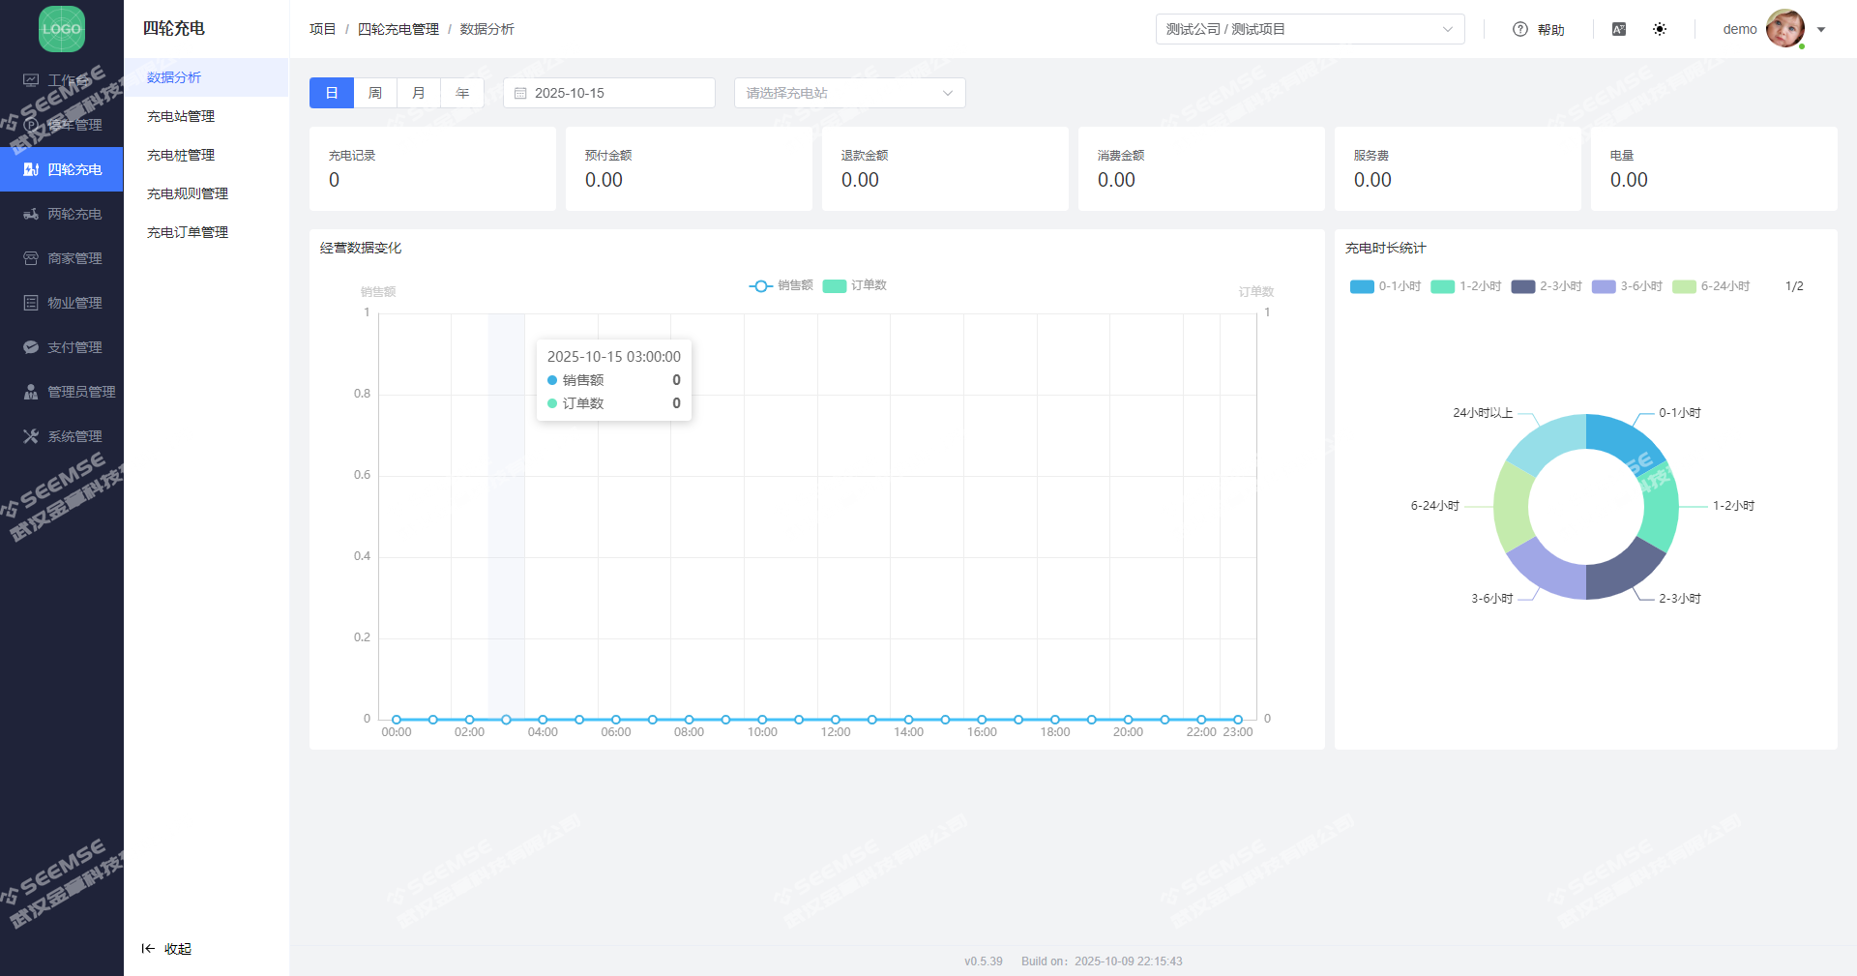1857x976 pixels.
Task: Click the LOGO icon in sidebar
Action: pos(62,29)
